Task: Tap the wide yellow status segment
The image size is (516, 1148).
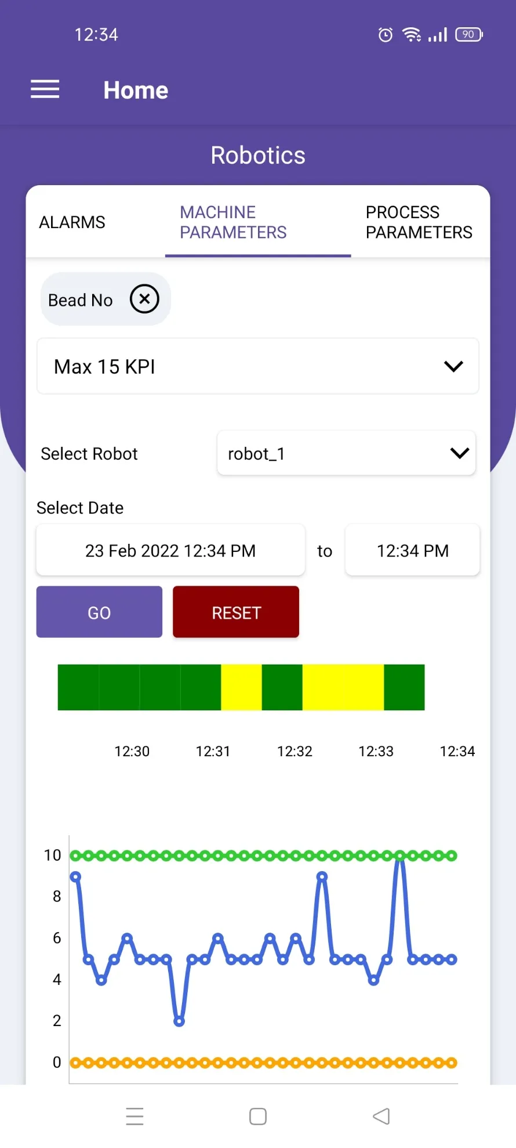Action: [343, 687]
